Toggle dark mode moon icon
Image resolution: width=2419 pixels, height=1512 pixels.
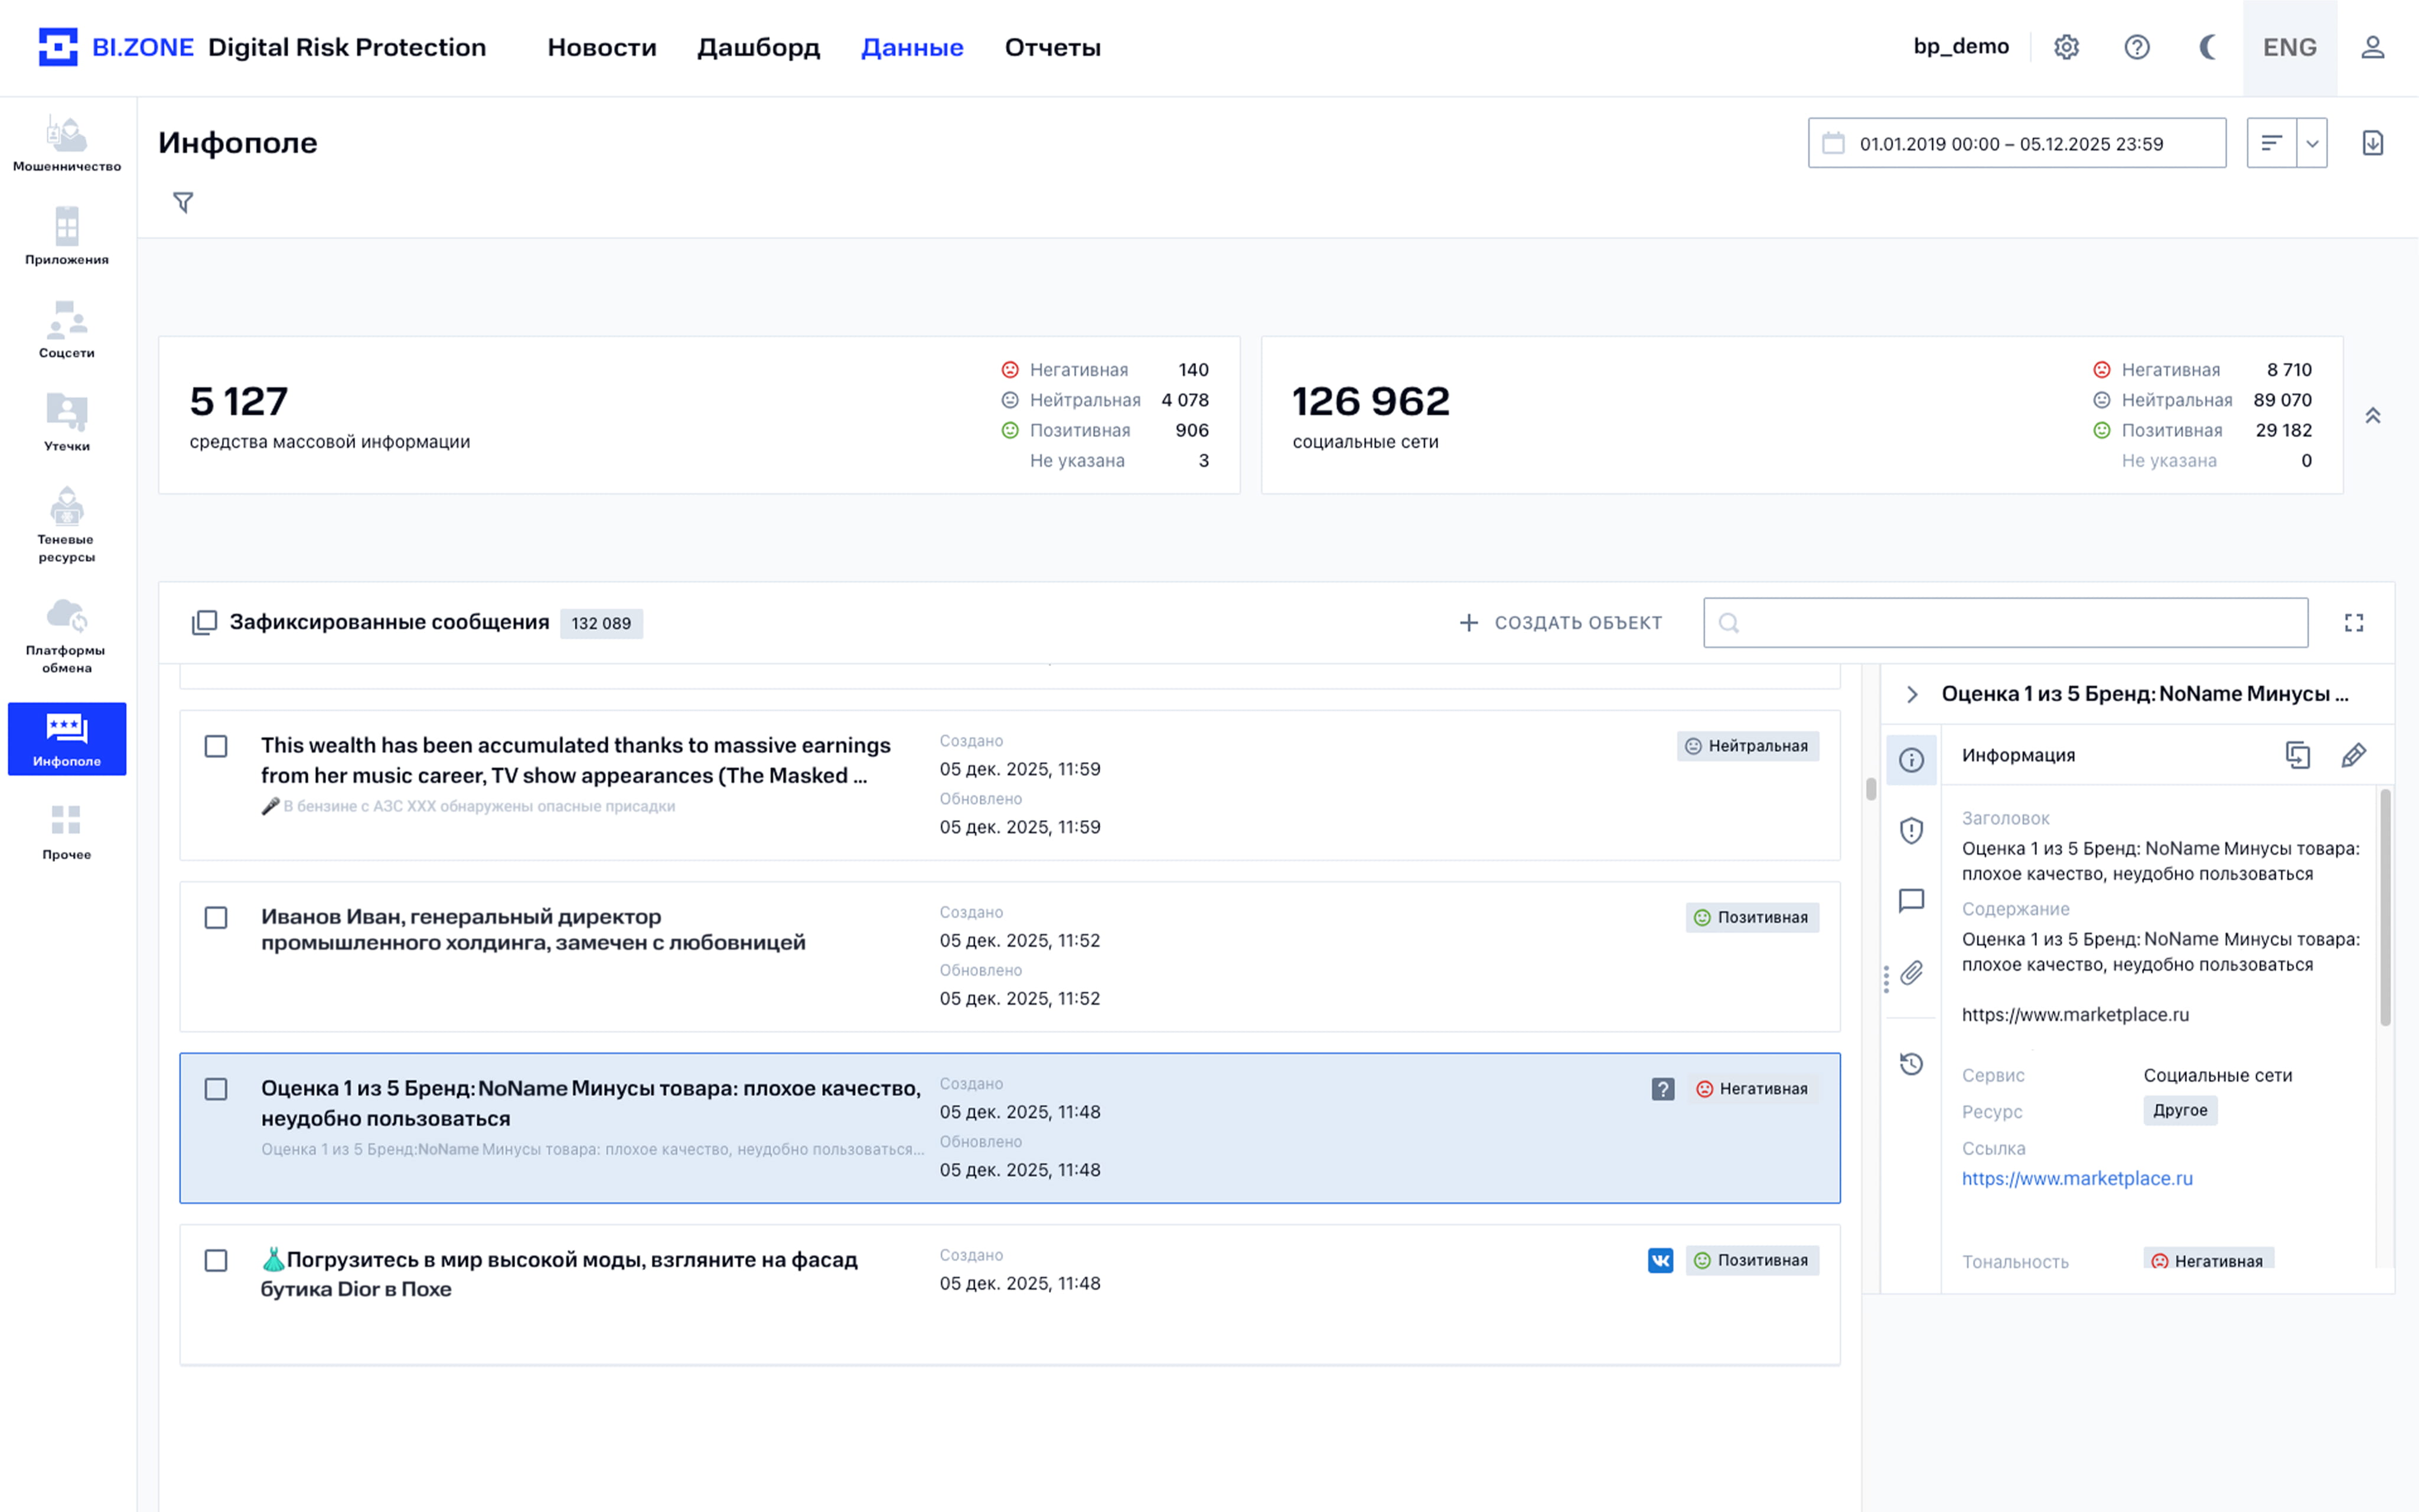(2207, 47)
